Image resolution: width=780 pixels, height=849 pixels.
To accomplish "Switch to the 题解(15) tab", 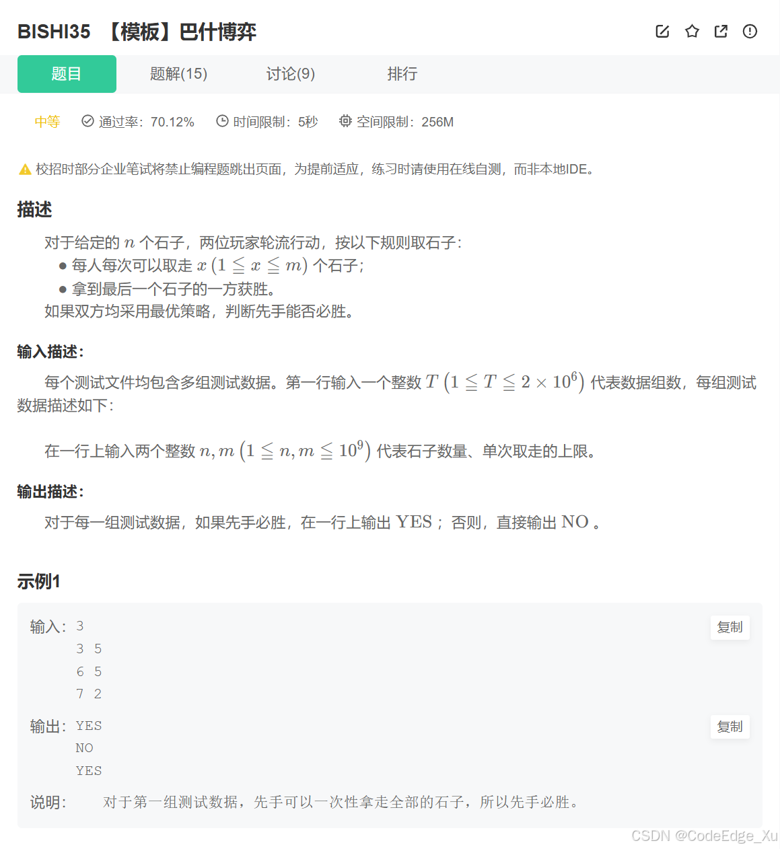I will pyautogui.click(x=178, y=74).
